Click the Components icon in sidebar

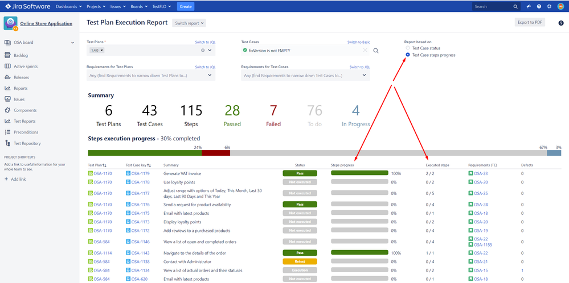(x=8, y=110)
